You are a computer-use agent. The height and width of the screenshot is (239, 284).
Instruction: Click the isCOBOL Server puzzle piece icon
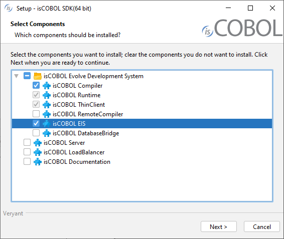(38, 143)
